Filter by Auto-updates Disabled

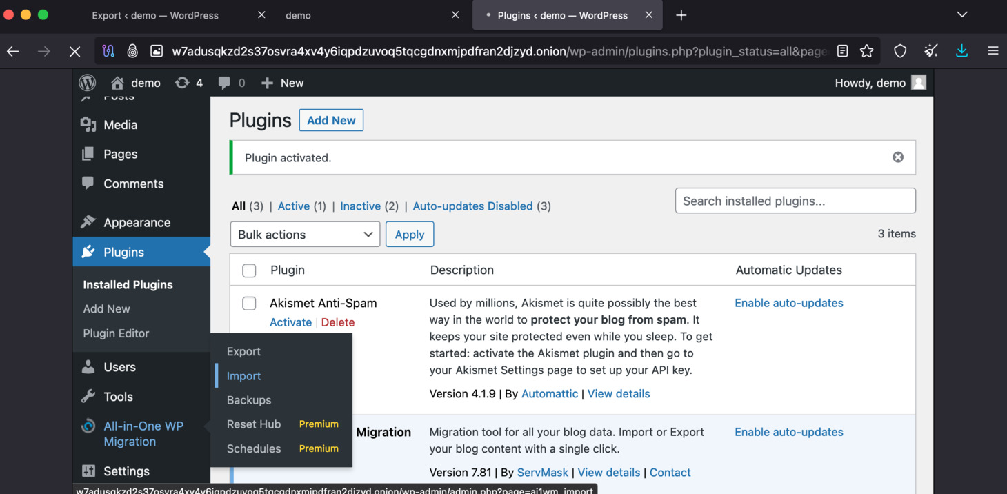pyautogui.click(x=472, y=206)
